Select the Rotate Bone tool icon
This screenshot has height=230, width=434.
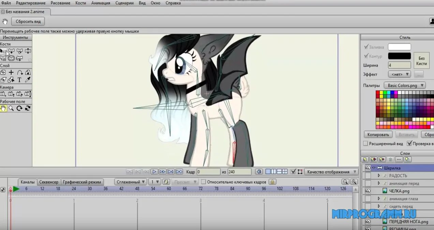point(20,51)
